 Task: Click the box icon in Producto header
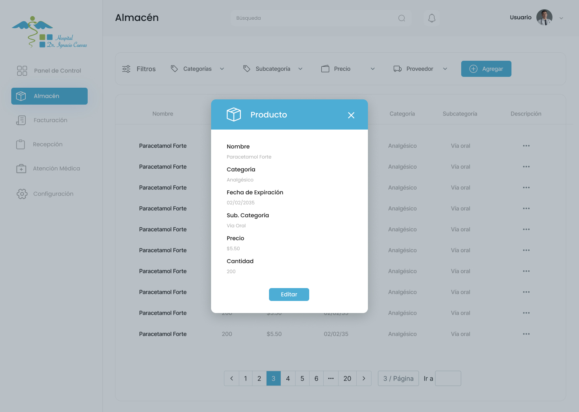(x=234, y=115)
